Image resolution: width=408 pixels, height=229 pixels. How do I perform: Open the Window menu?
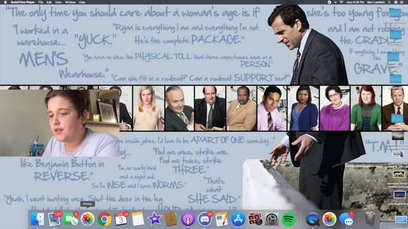point(70,2)
